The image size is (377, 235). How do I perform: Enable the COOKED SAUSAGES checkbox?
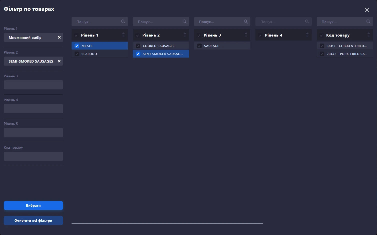click(x=138, y=46)
